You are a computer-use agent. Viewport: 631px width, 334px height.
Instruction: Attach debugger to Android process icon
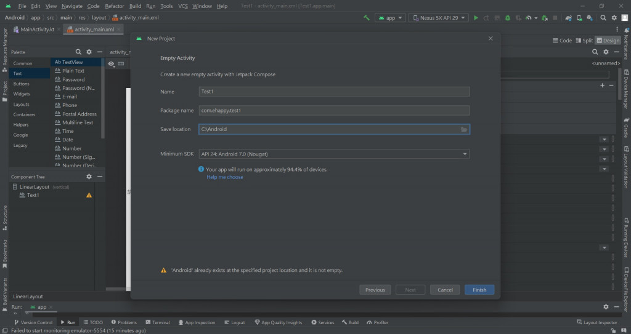click(x=545, y=18)
